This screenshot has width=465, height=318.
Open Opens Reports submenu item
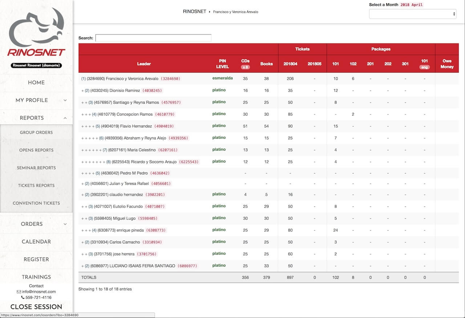(36, 150)
